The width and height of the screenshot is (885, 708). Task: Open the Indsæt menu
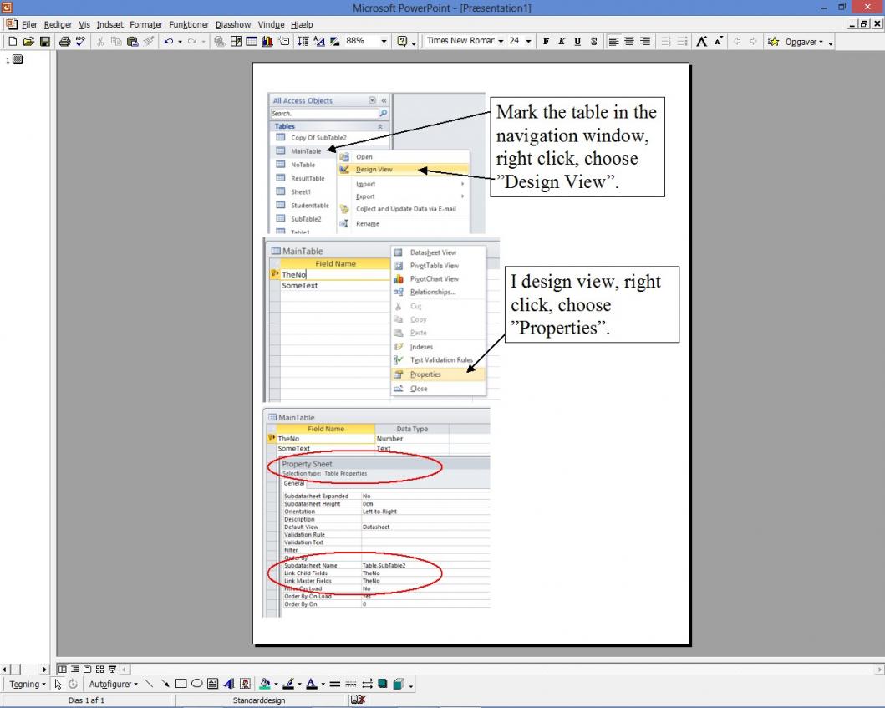[110, 24]
